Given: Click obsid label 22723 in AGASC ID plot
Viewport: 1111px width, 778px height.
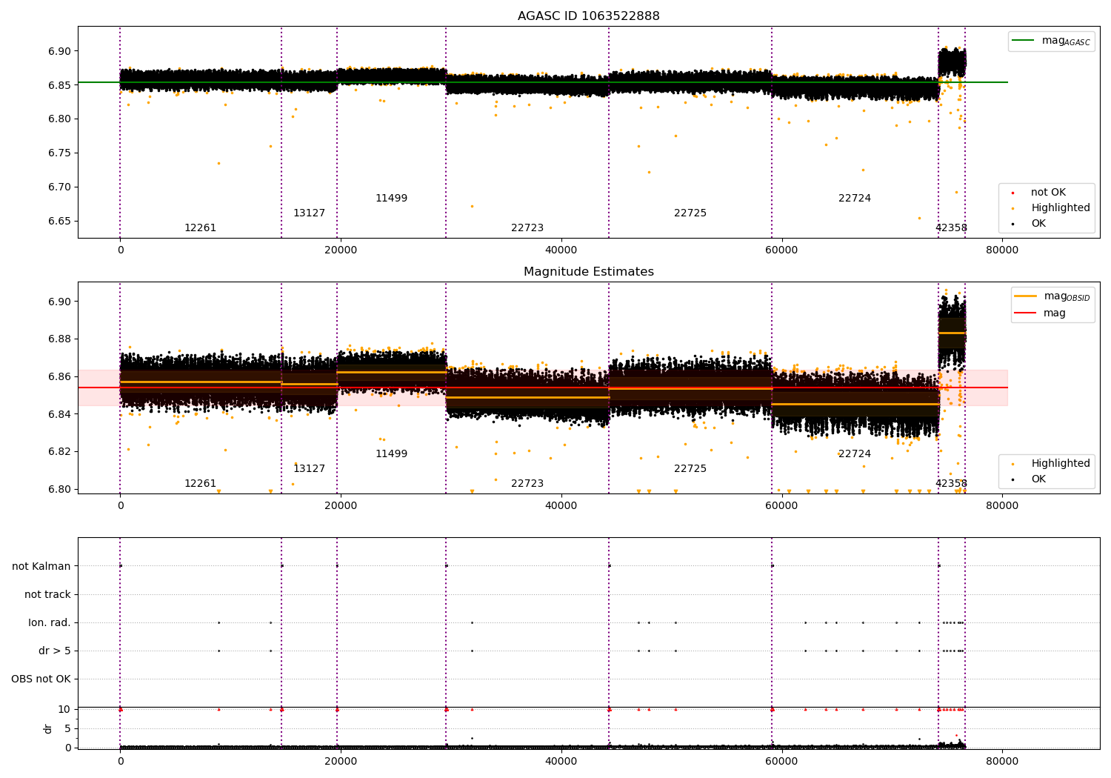Looking at the screenshot, I should (x=527, y=228).
